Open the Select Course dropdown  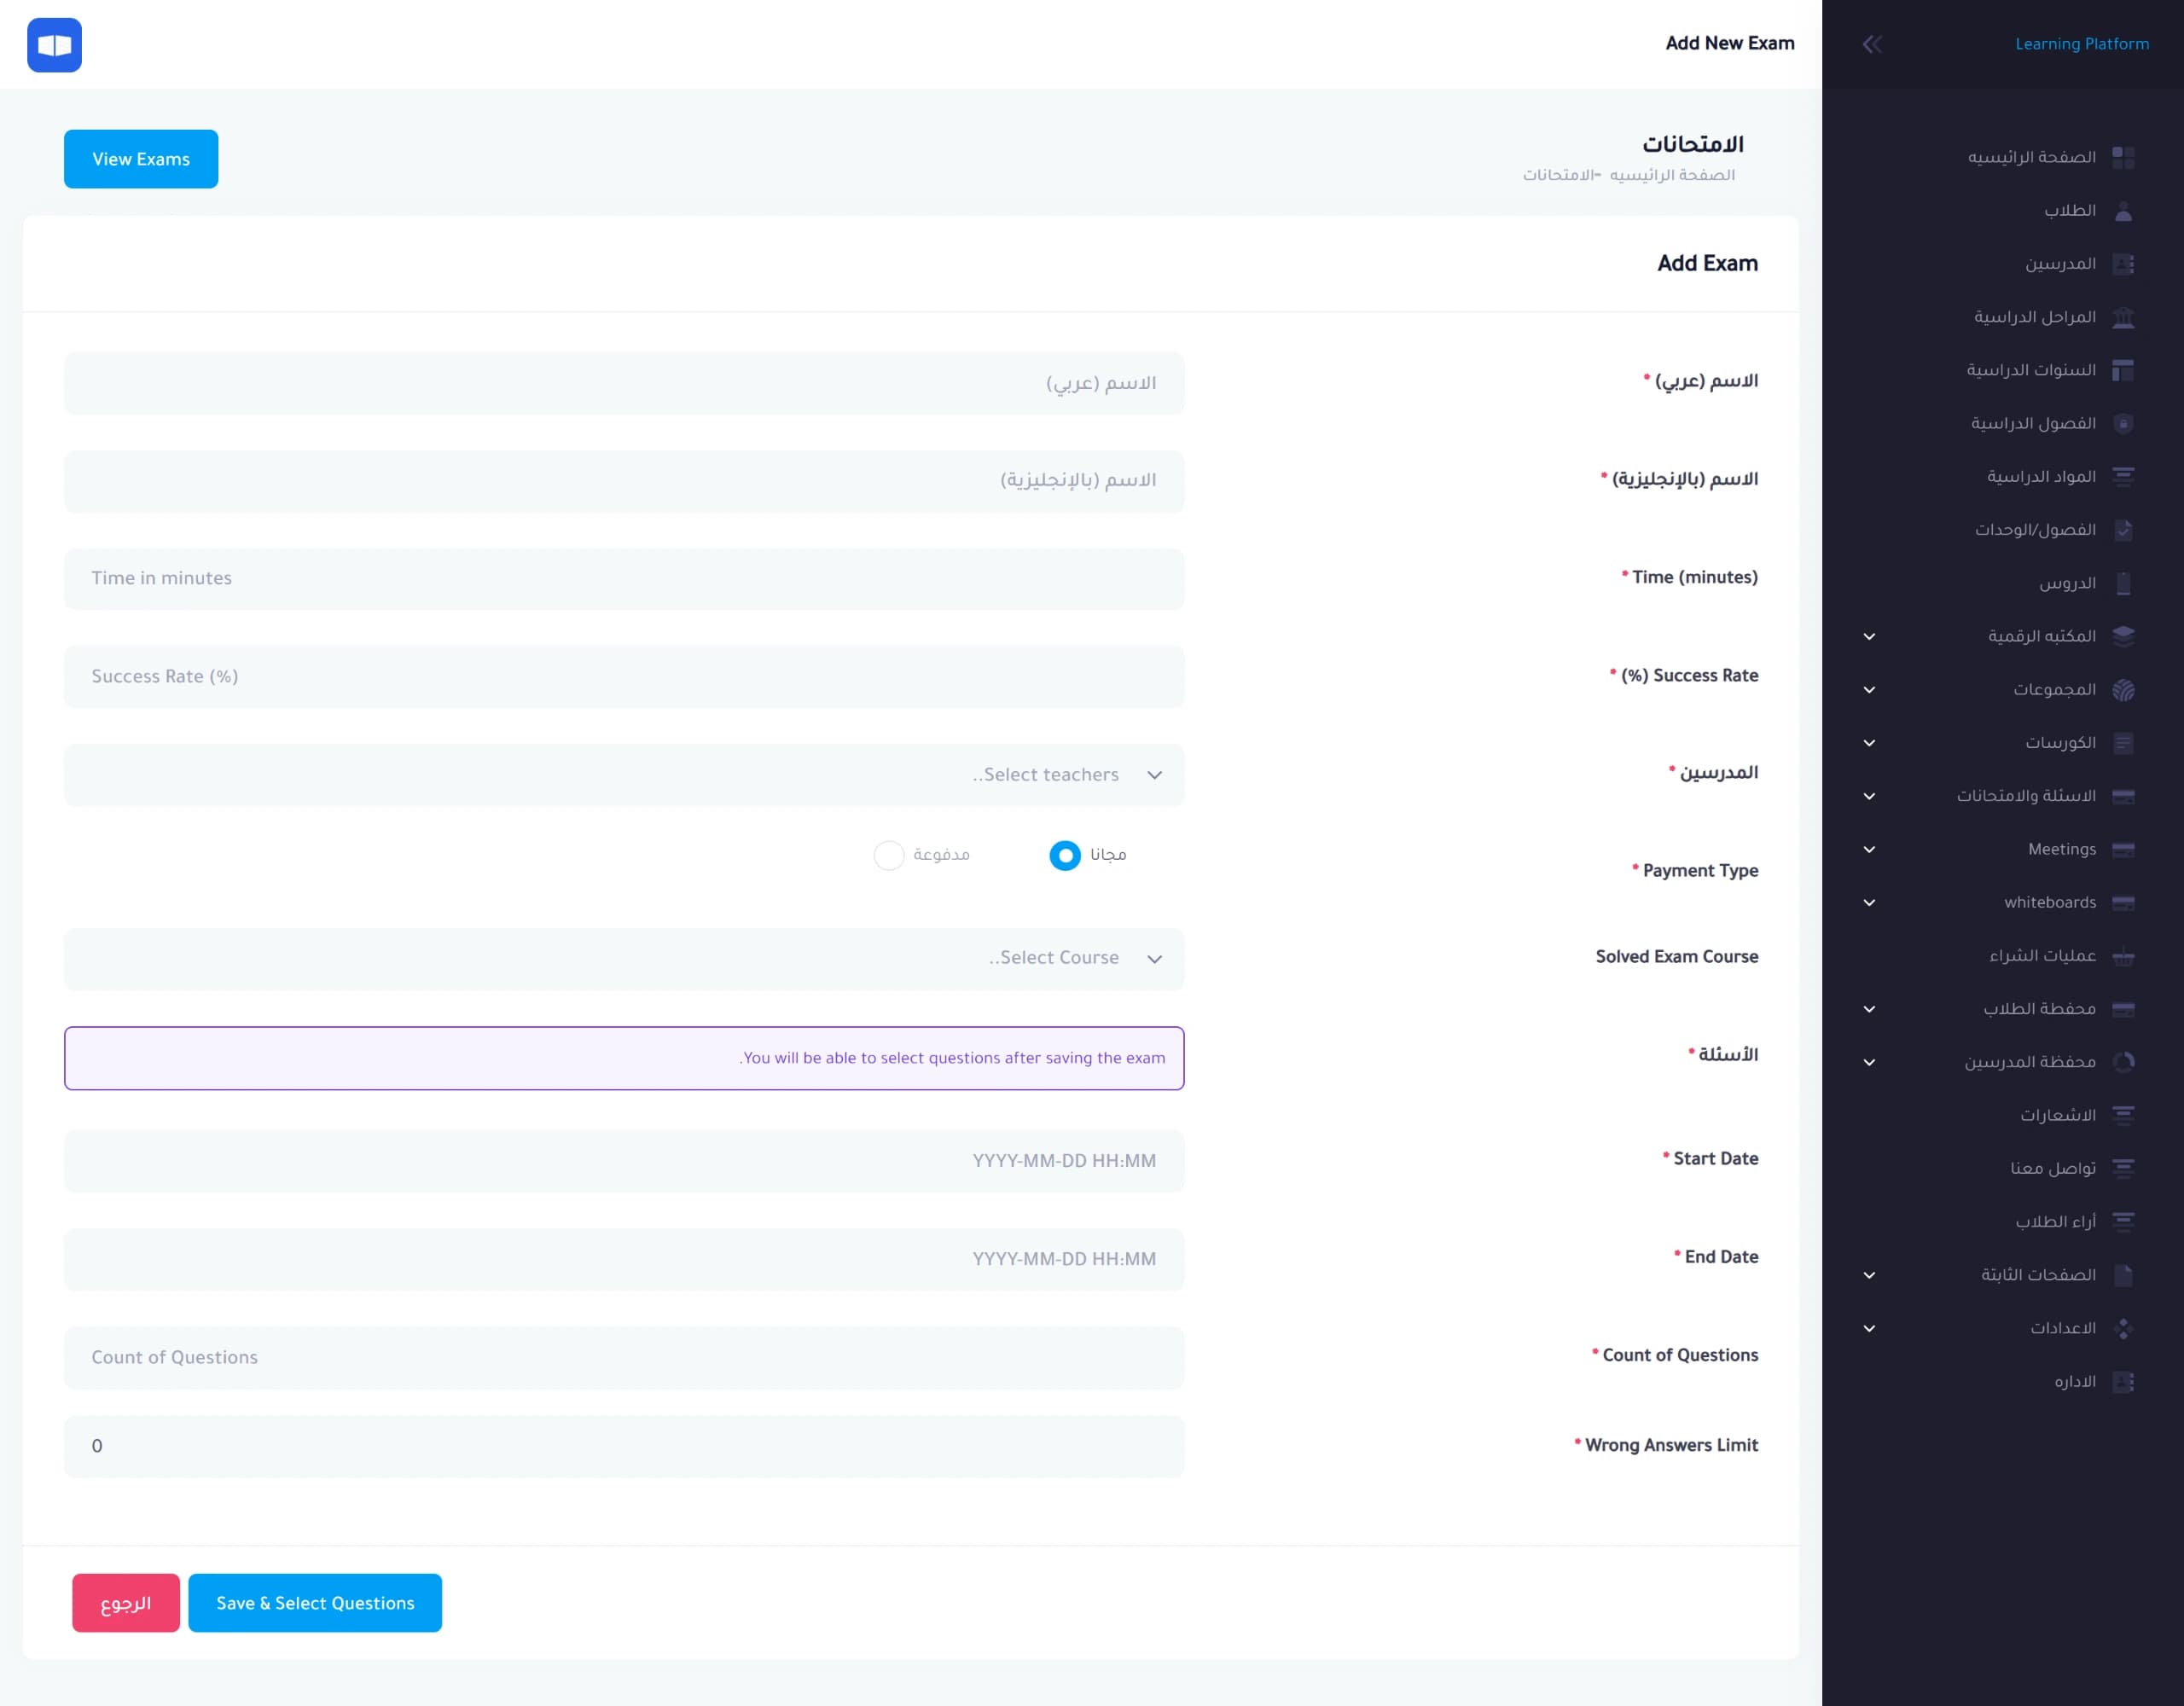[x=624, y=958]
